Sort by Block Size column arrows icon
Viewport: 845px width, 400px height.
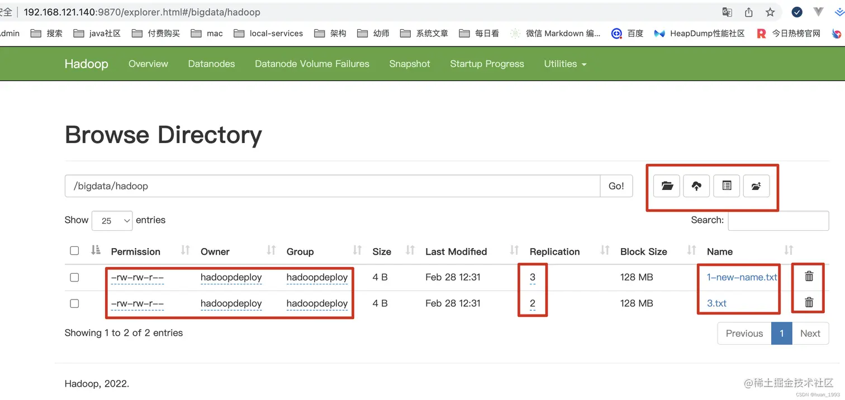point(691,250)
